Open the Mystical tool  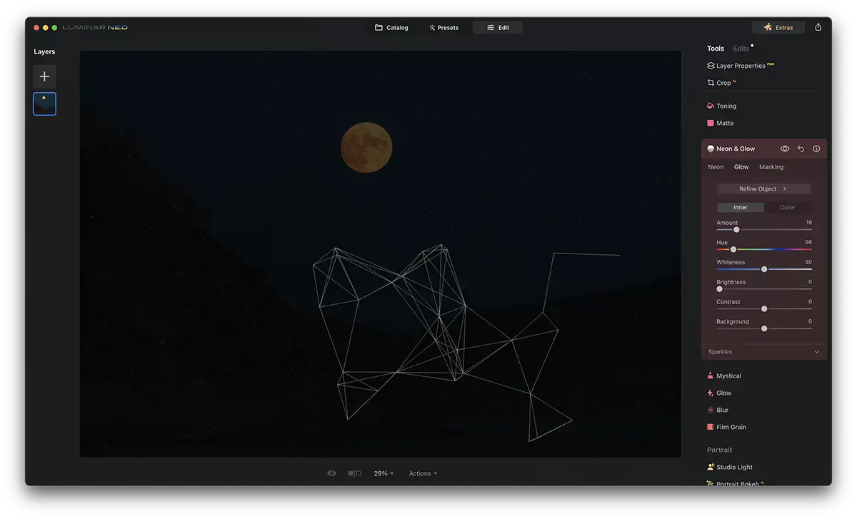(x=724, y=376)
